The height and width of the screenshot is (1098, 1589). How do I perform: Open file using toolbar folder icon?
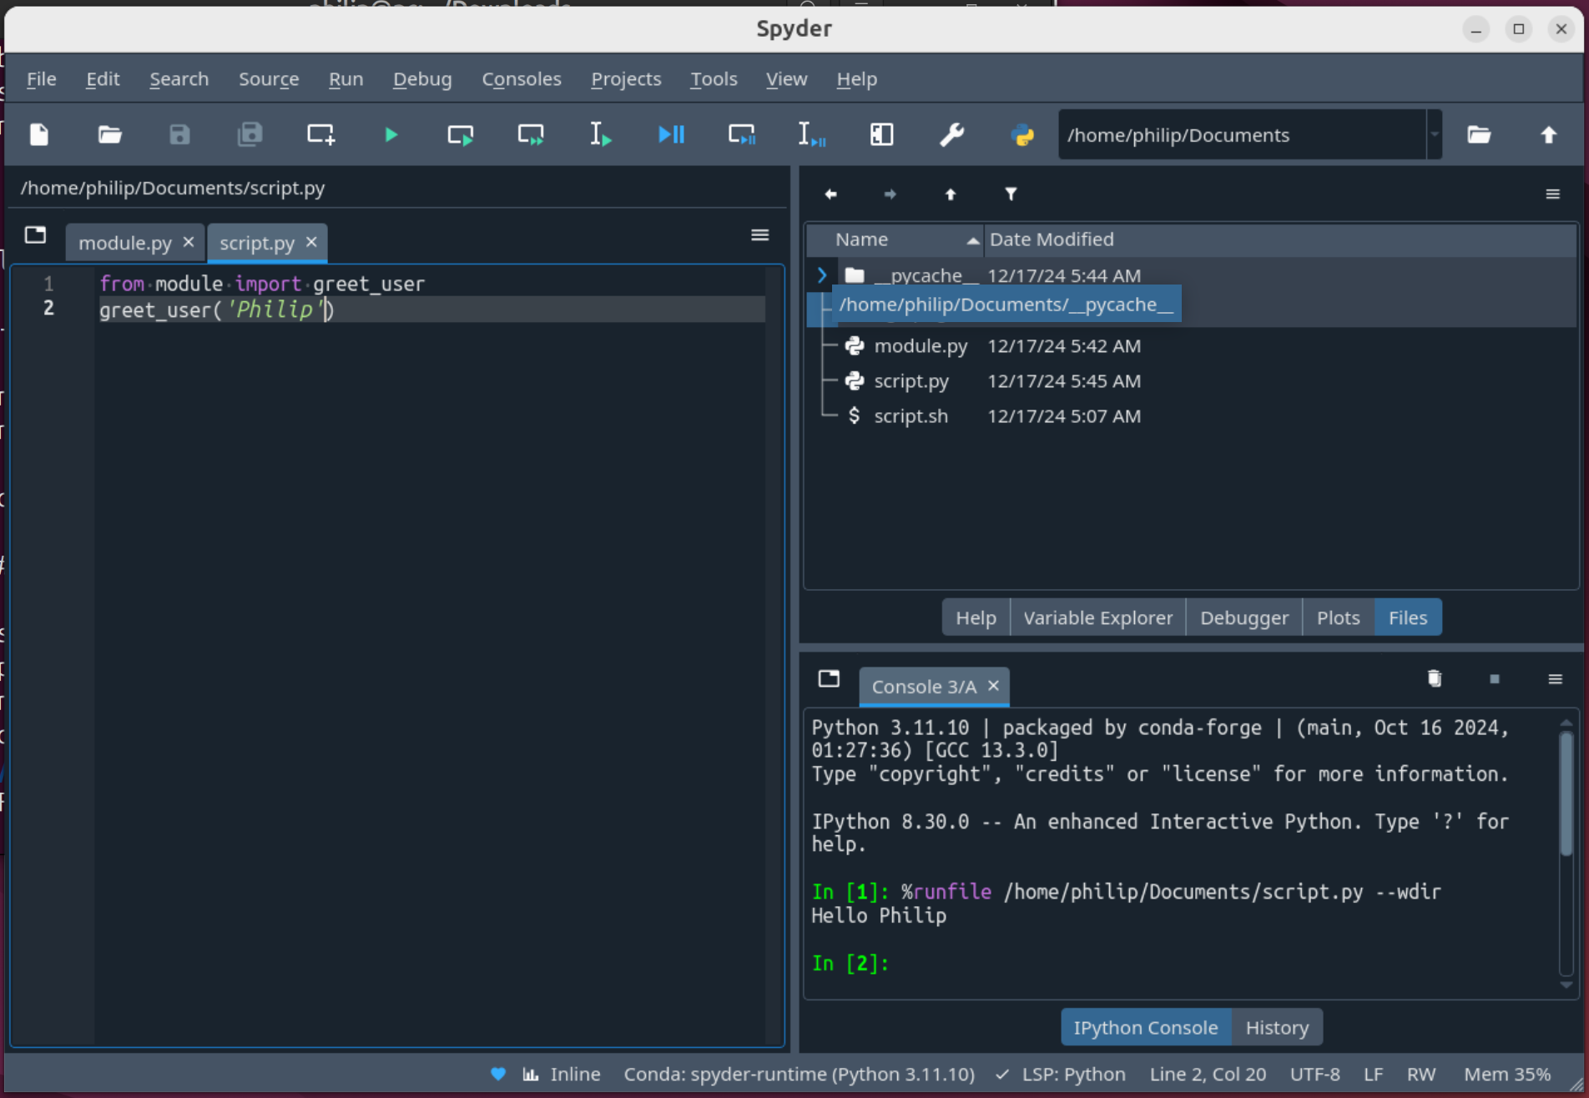click(x=109, y=134)
